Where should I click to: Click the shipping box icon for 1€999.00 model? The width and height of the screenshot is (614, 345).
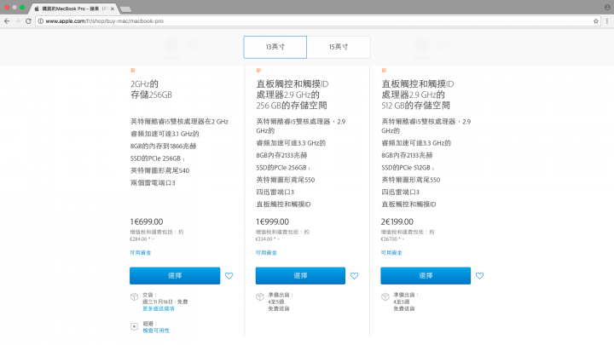click(x=260, y=297)
